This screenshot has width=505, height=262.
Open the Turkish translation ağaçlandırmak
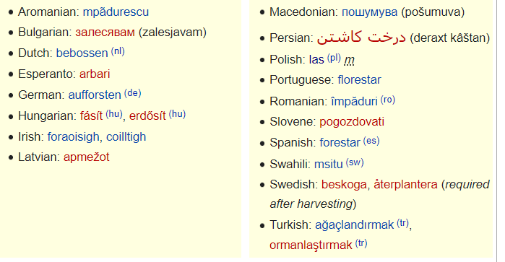[354, 224]
